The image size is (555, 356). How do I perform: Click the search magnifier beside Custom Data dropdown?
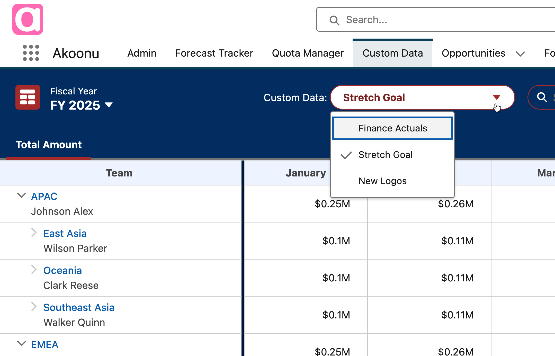(x=542, y=97)
